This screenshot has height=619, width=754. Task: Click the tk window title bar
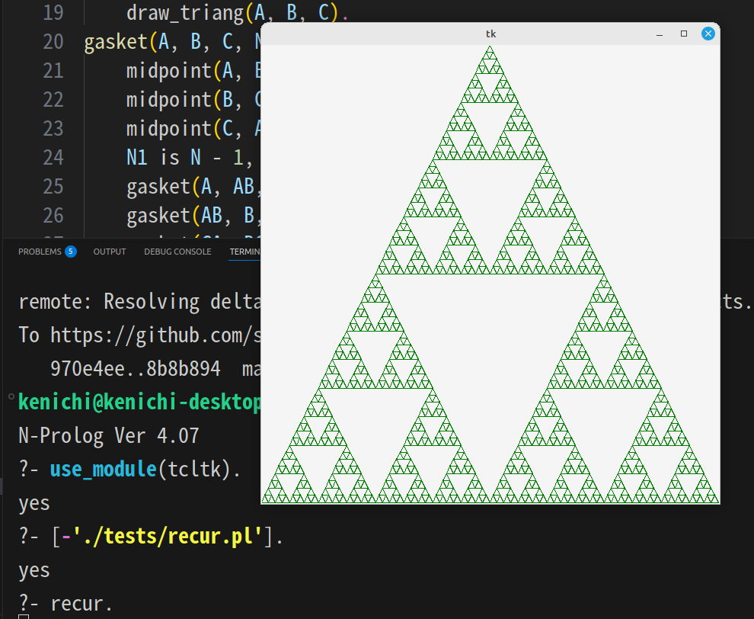[490, 34]
